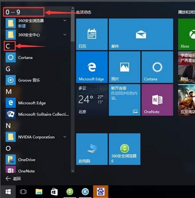Open the 邮件 mail tile
195x198 pixels.
coord(141,34)
